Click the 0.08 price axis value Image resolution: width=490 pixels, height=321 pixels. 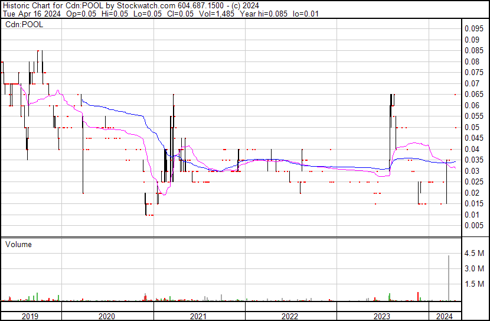[x=472, y=61]
